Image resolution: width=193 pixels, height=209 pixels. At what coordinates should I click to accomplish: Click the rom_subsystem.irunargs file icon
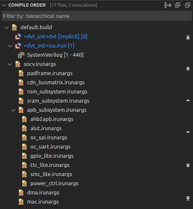pyautogui.click(x=21, y=92)
